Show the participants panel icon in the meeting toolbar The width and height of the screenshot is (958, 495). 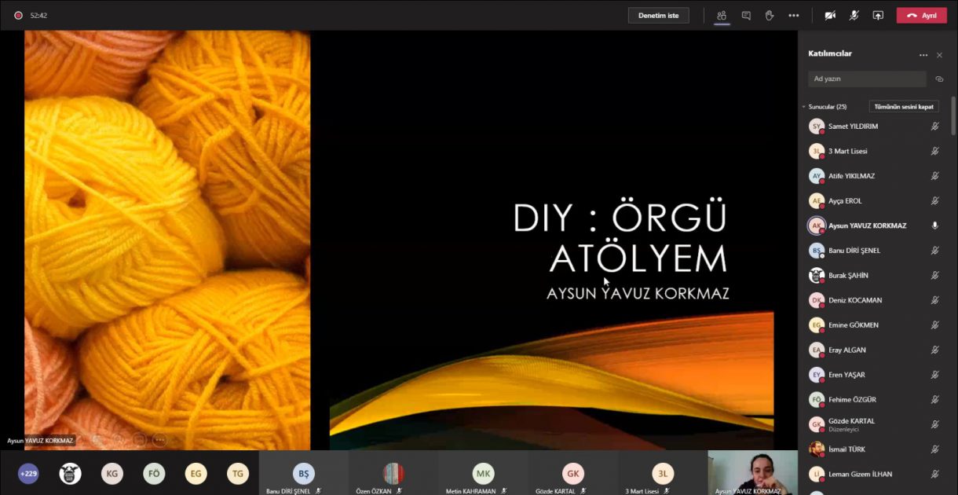(722, 15)
